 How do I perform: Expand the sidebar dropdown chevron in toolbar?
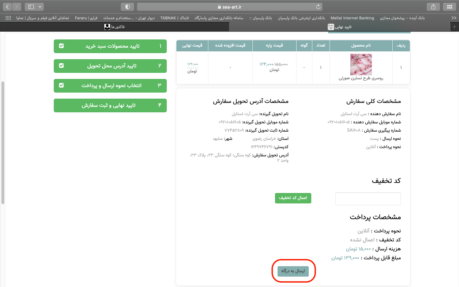tap(40, 7)
